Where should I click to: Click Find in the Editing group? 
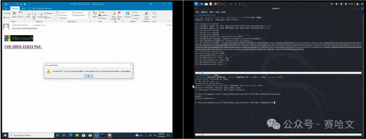pos(134,12)
